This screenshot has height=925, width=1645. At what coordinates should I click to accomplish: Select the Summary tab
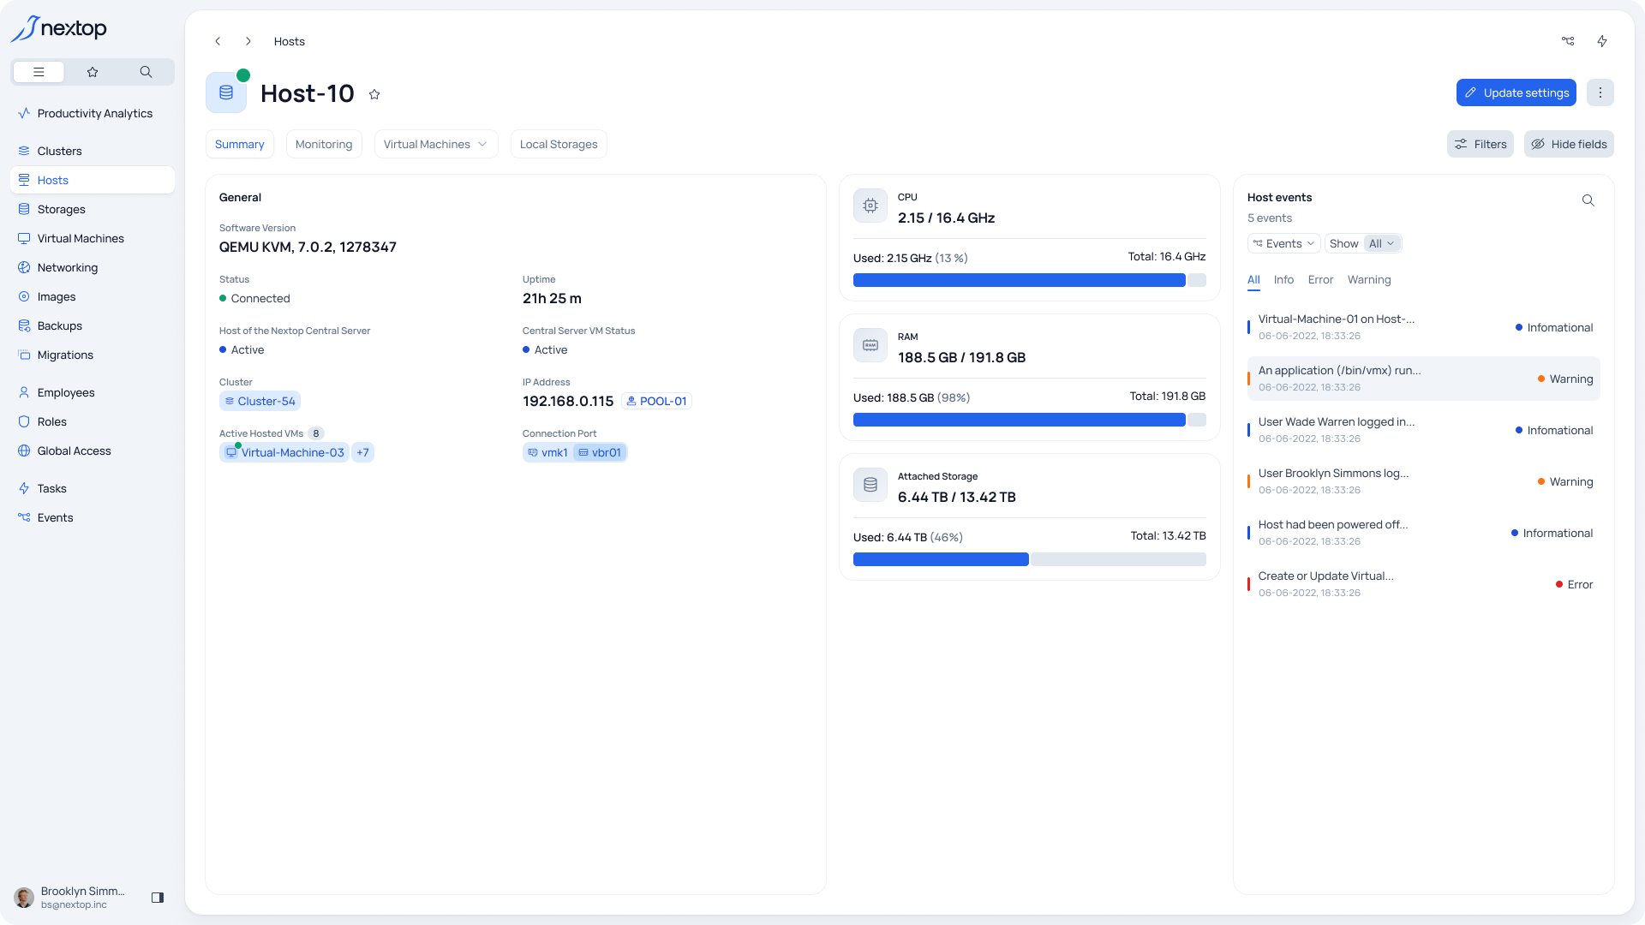point(239,144)
